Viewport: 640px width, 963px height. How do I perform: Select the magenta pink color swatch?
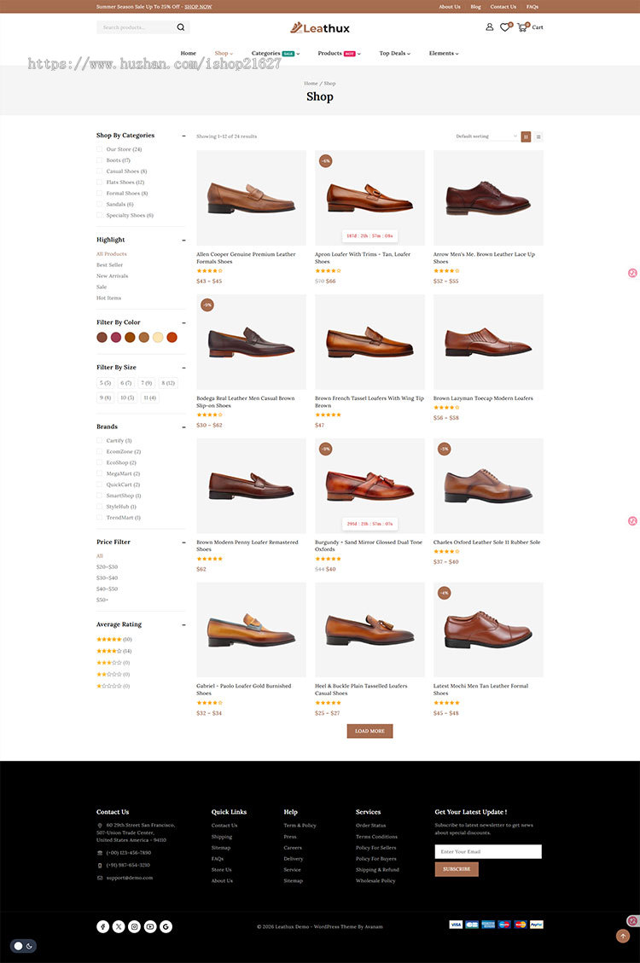[115, 337]
